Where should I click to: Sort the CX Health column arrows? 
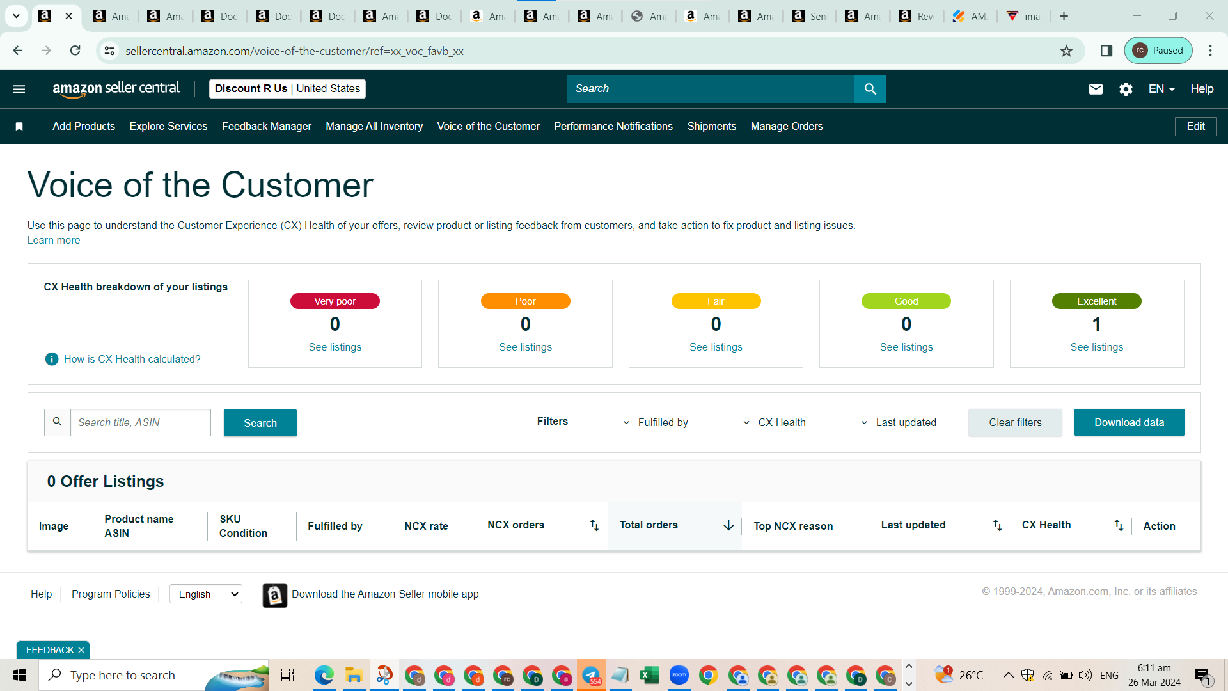point(1119,525)
